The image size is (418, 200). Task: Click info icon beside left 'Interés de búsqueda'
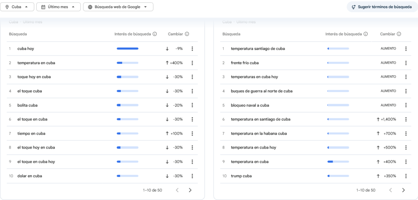point(155,34)
